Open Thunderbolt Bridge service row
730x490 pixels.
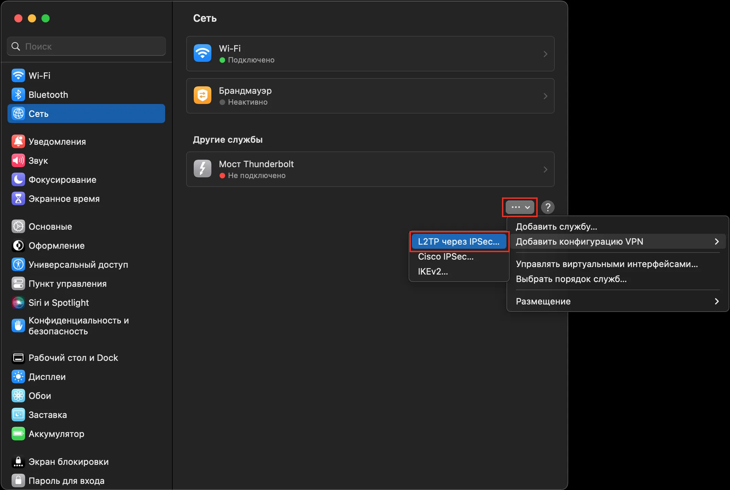(370, 169)
